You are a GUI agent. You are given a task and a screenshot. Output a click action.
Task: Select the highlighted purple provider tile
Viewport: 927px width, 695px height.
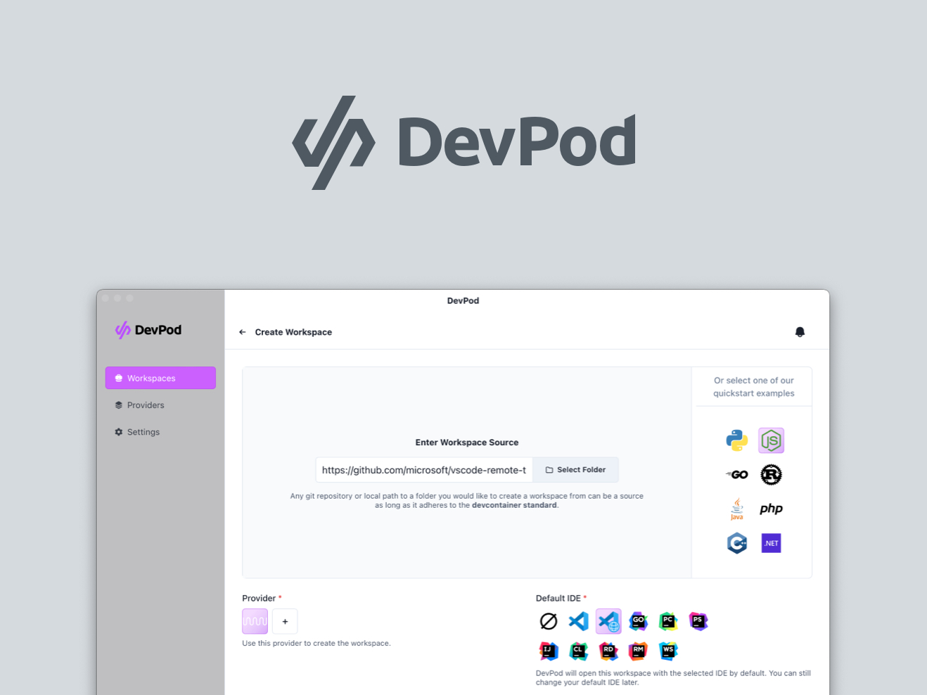tap(255, 621)
